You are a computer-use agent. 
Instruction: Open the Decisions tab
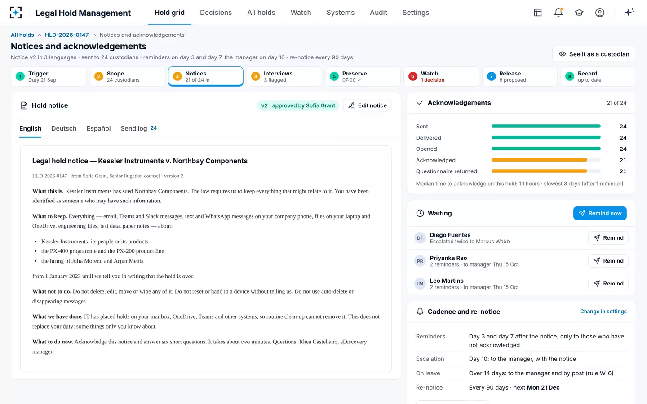216,13
